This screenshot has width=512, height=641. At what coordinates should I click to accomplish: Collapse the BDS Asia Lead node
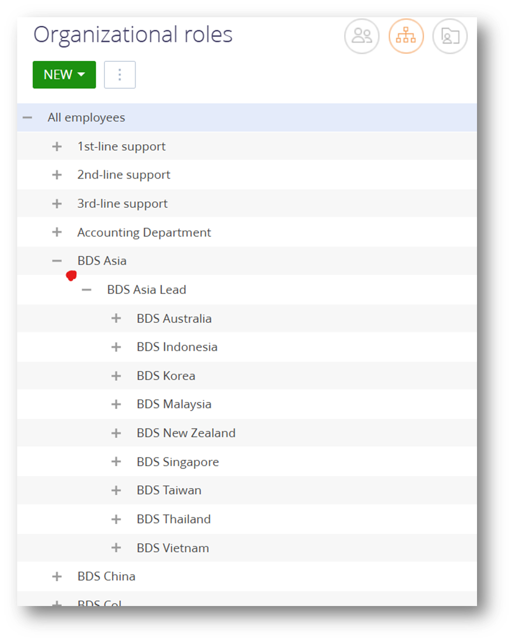[x=87, y=290]
